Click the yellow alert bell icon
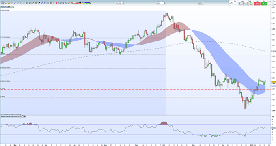This screenshot has width=276, height=146. (9, 3)
